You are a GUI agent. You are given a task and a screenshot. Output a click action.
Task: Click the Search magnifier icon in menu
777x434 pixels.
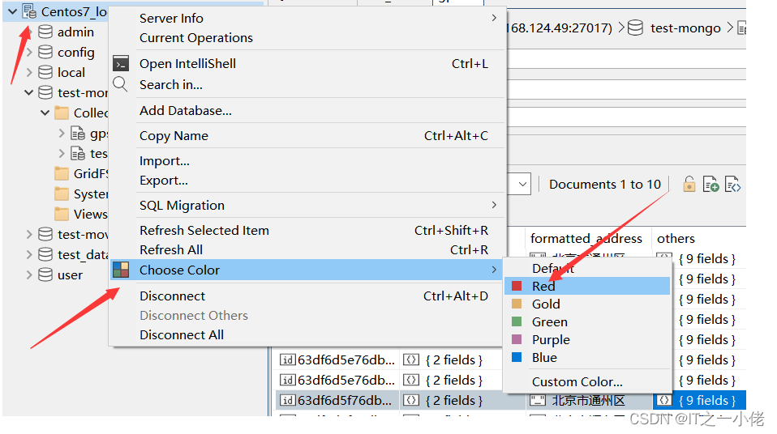tap(120, 84)
